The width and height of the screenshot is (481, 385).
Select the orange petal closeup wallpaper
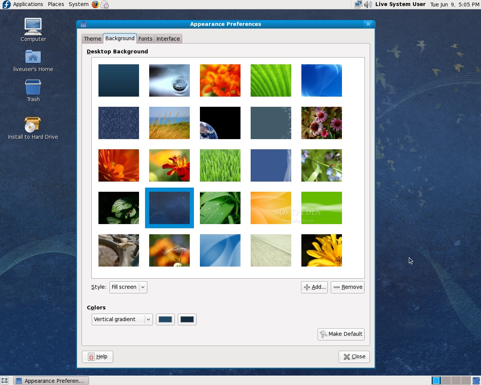point(119,165)
